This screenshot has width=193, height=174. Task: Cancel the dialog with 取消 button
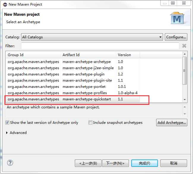174,163
